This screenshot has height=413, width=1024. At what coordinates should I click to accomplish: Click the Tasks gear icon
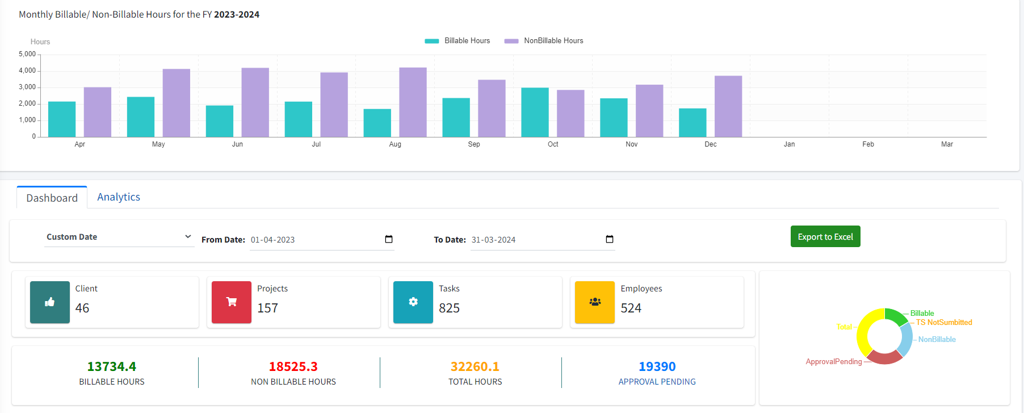pos(413,302)
